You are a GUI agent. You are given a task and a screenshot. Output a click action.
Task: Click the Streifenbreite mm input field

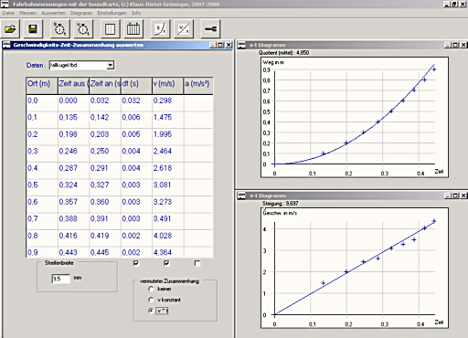coord(61,279)
